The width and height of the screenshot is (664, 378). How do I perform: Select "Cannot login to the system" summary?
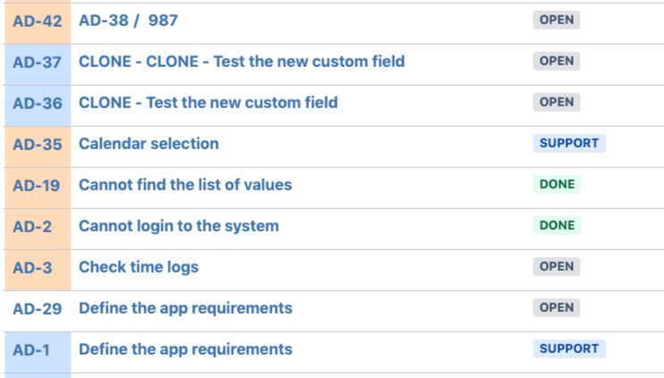pyautogui.click(x=179, y=226)
